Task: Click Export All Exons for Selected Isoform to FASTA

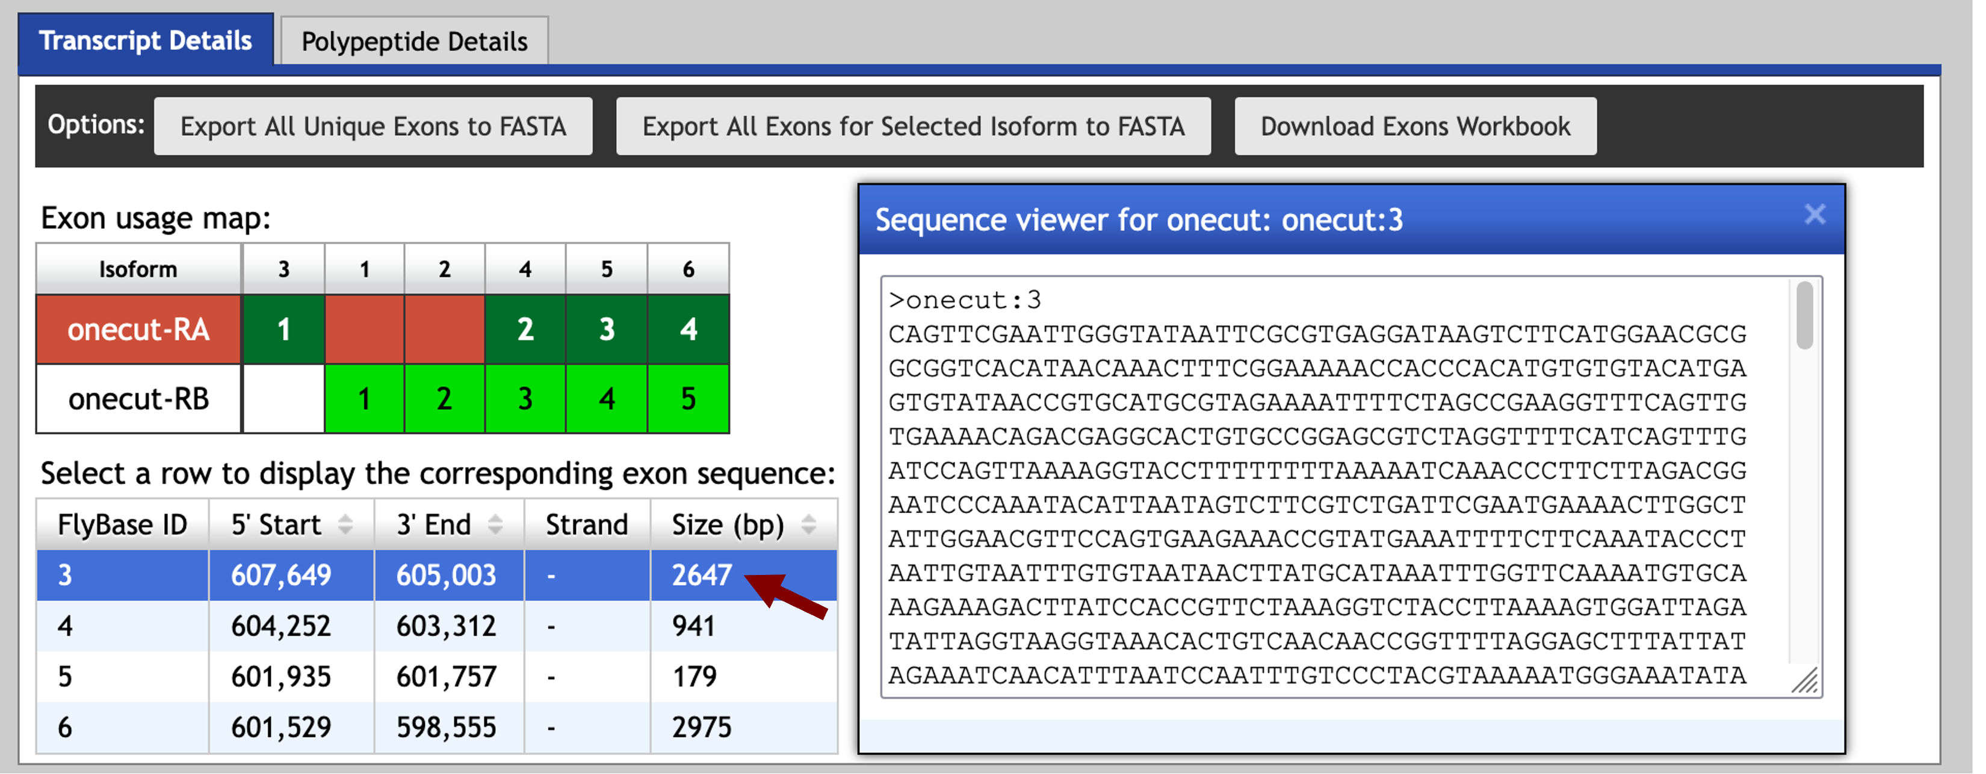Action: (x=914, y=126)
